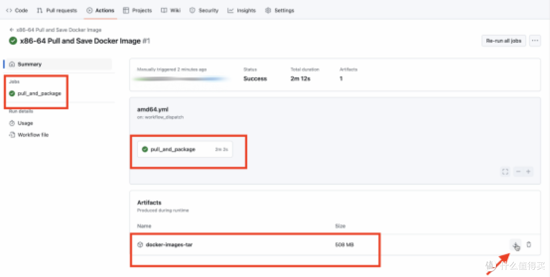Click pull_and_package job card in workflow graph
The height and width of the screenshot is (277, 550).
(x=185, y=149)
